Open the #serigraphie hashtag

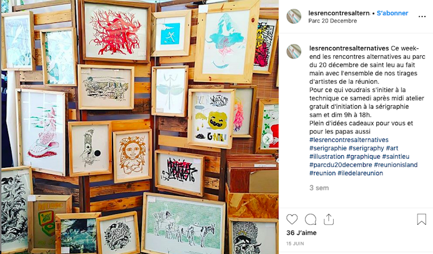pos(328,148)
